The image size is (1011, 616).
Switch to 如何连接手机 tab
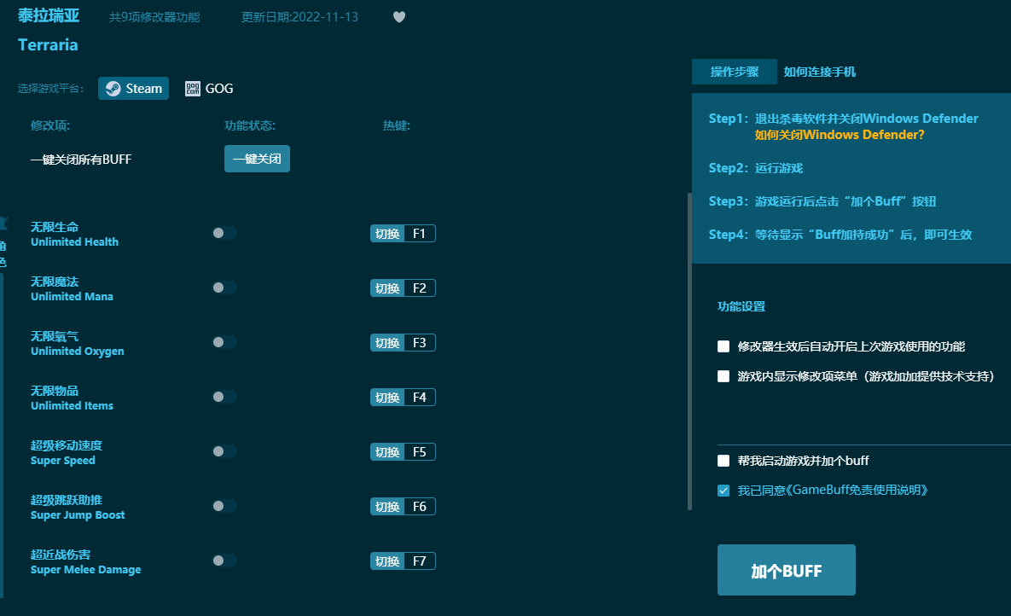820,72
